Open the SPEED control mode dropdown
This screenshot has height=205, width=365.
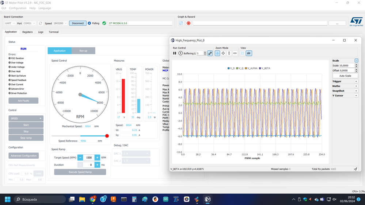[26, 119]
